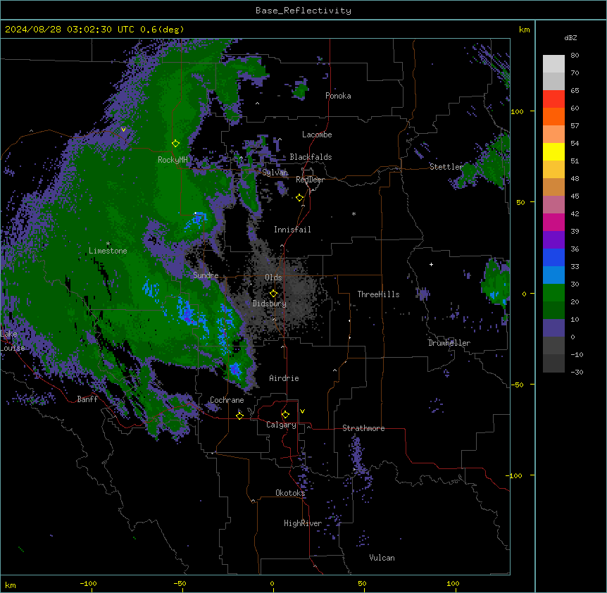The height and width of the screenshot is (593, 607).
Task: Click the dBZ legend header
Action: point(570,38)
